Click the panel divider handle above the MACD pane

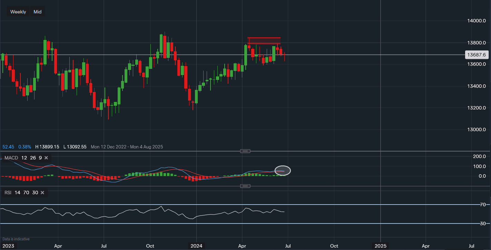click(245, 151)
